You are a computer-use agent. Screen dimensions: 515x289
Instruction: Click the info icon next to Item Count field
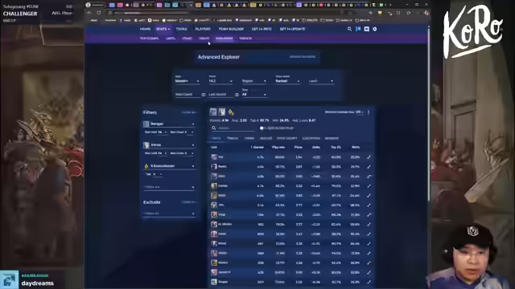[x=204, y=95]
